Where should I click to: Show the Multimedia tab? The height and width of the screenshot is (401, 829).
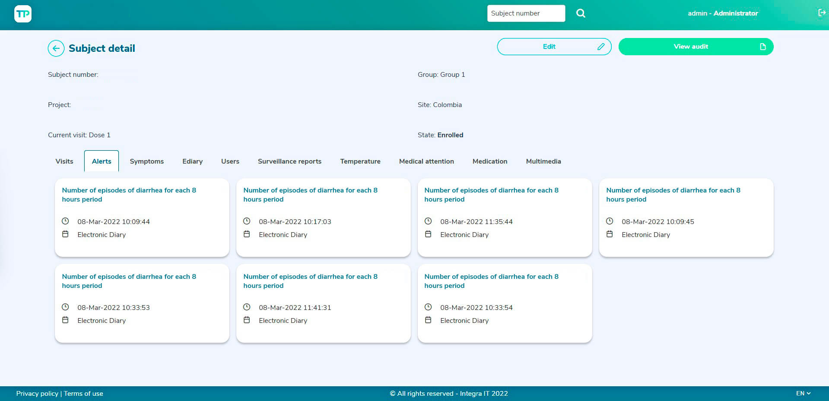(543, 161)
